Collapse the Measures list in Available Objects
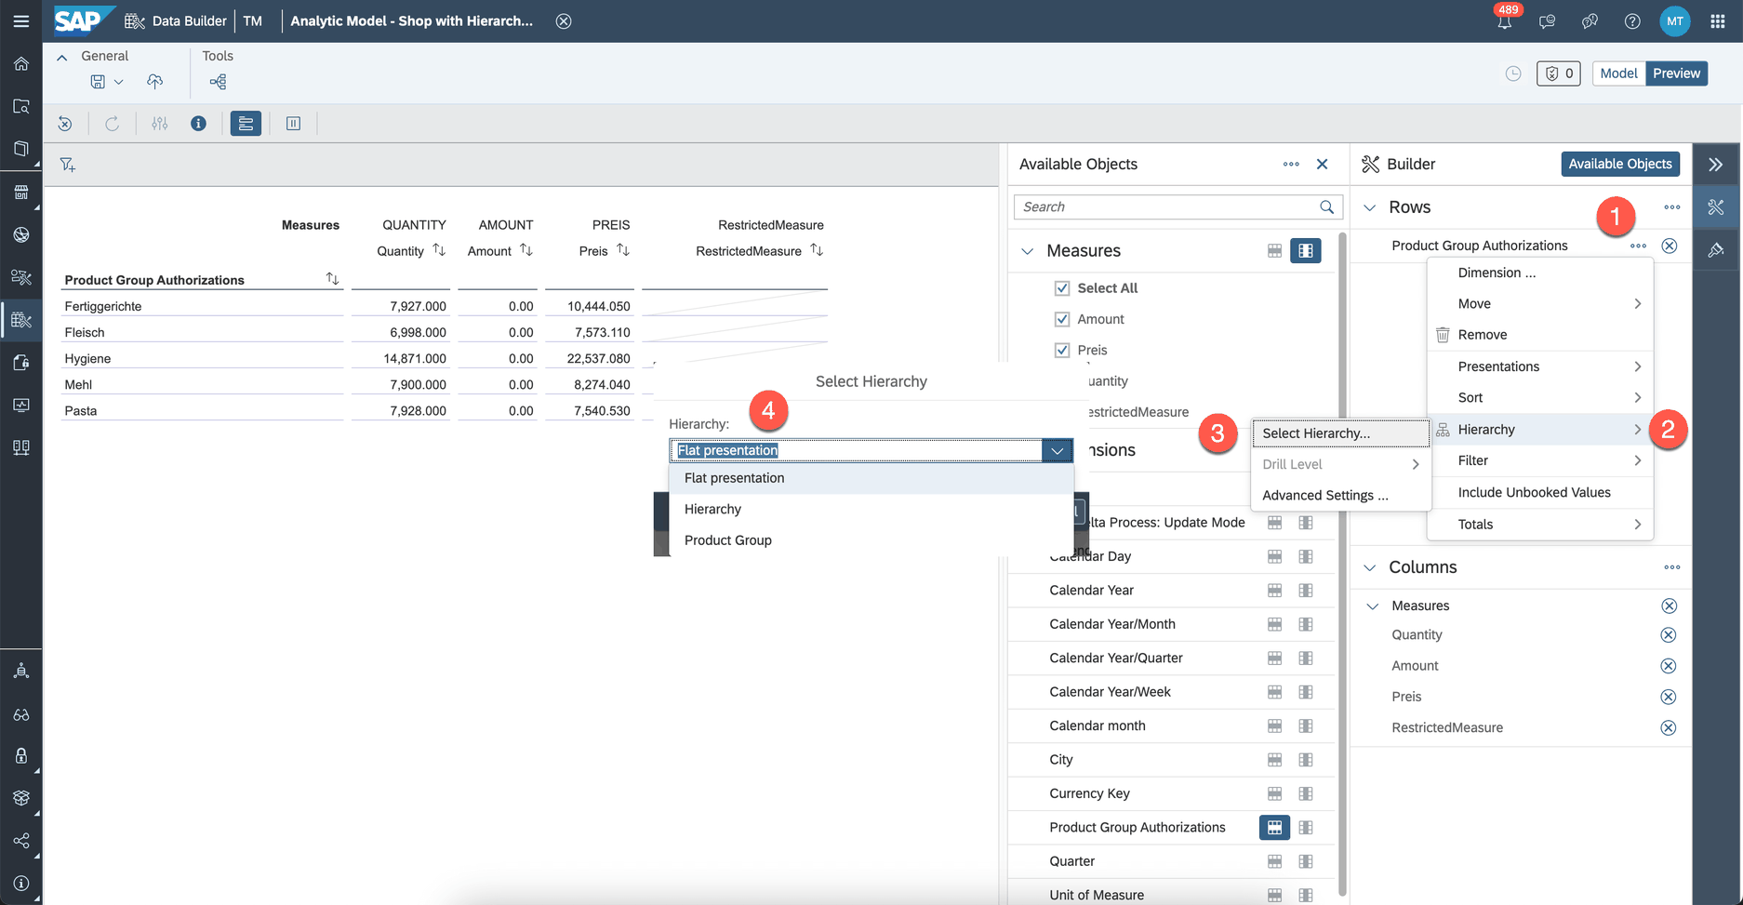The width and height of the screenshot is (1743, 905). pyautogui.click(x=1028, y=250)
